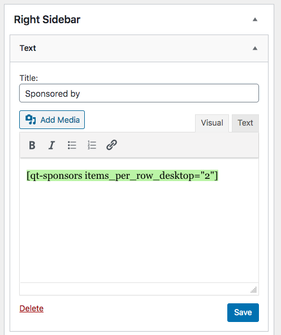Collapse the Right Sidebar panel arrow
The width and height of the screenshot is (281, 335).
click(255, 20)
